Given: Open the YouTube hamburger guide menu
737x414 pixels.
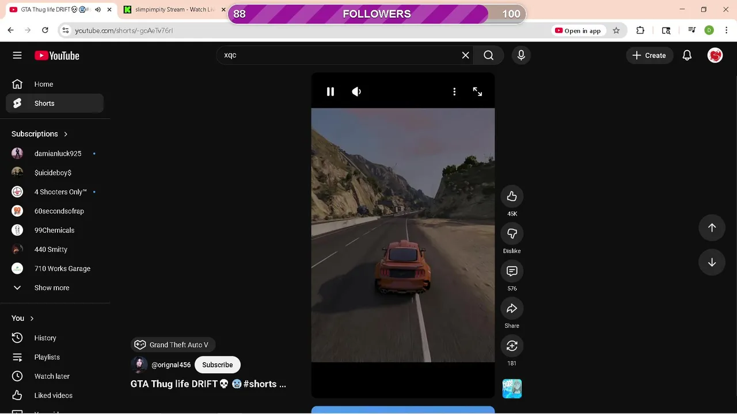Looking at the screenshot, I should tap(17, 55).
